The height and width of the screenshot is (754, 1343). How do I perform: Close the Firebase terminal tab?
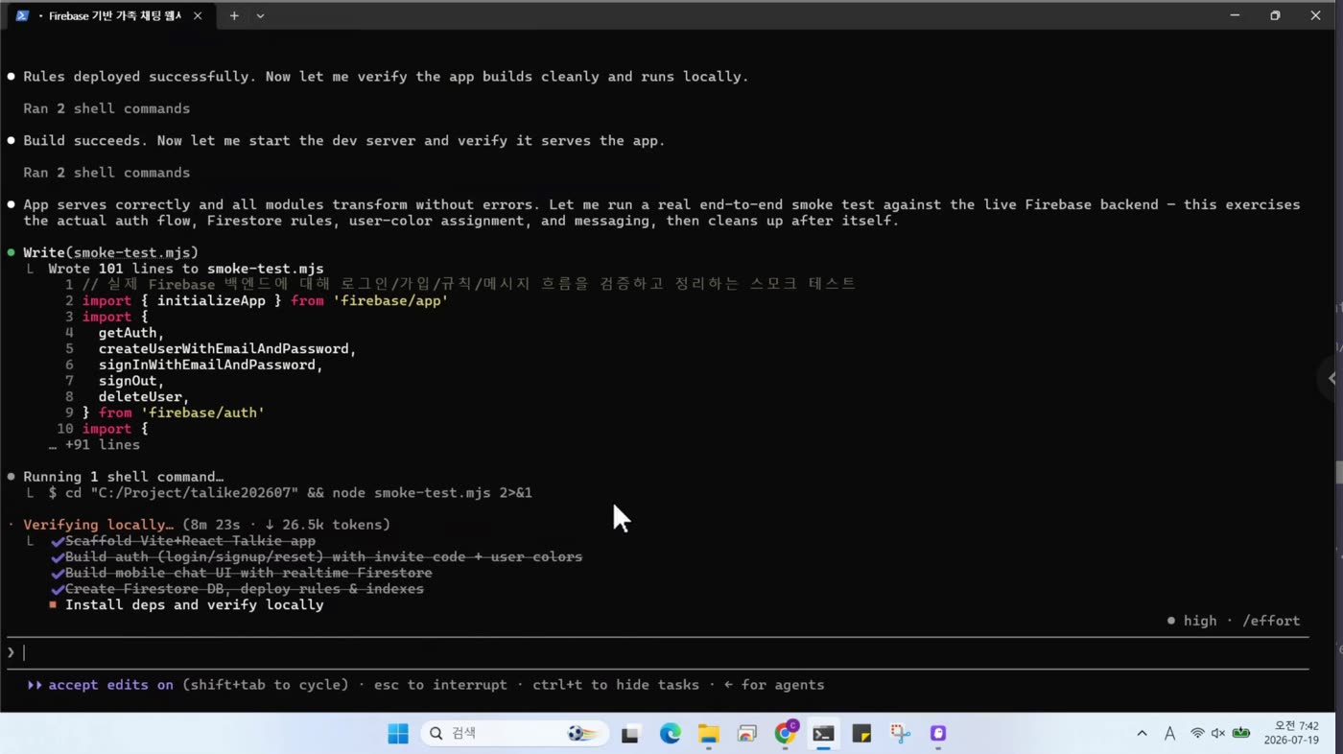198,15
